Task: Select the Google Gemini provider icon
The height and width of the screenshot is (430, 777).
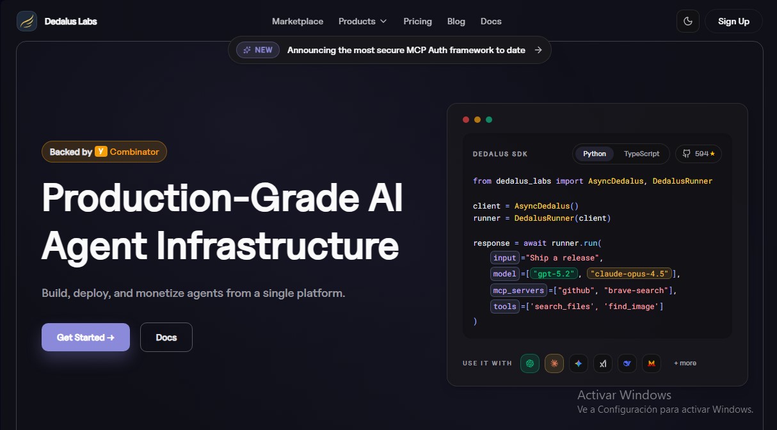Action: point(579,363)
